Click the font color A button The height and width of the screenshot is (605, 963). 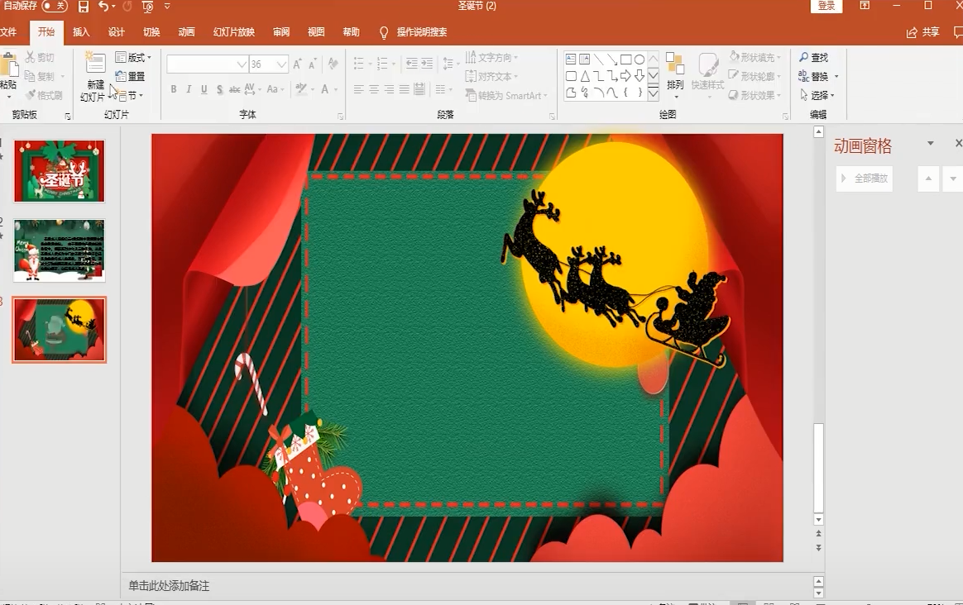(325, 89)
